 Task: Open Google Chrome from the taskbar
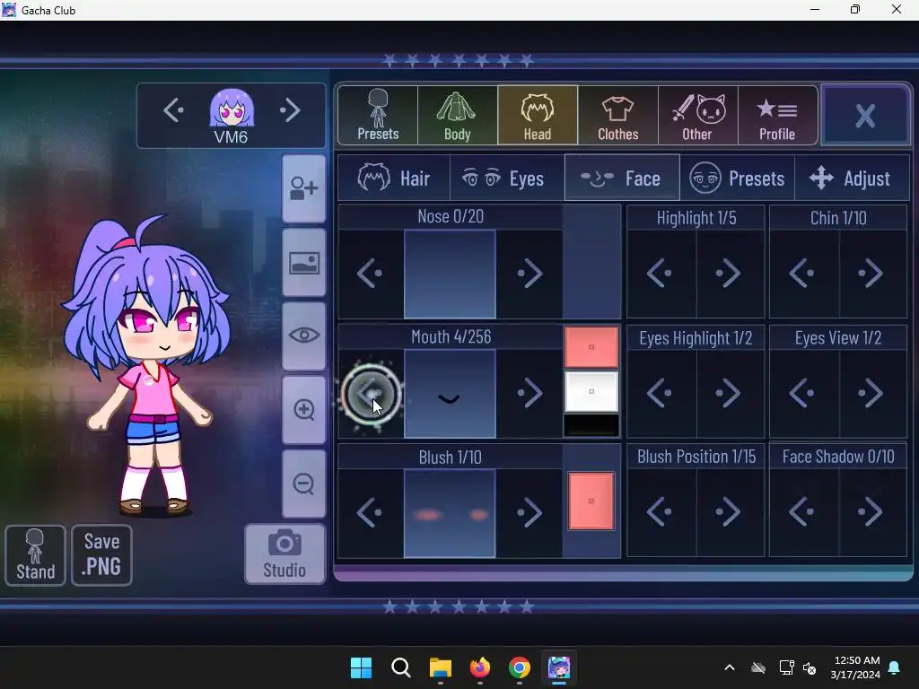point(520,667)
